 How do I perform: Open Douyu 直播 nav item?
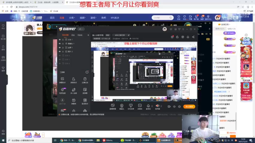click(62, 18)
